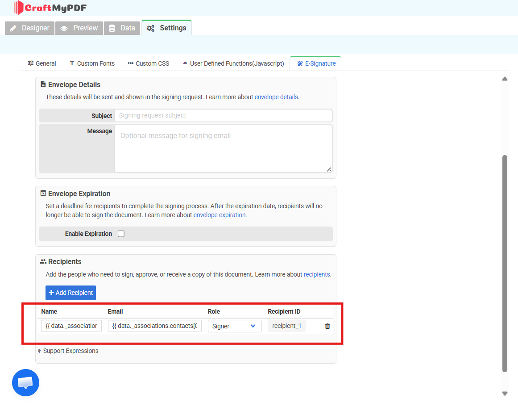The height and width of the screenshot is (403, 518).
Task: Delete recipient_1 with trash icon
Action: (327, 326)
